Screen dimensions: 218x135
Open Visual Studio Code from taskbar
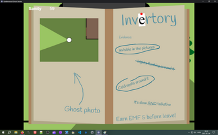click(80, 132)
